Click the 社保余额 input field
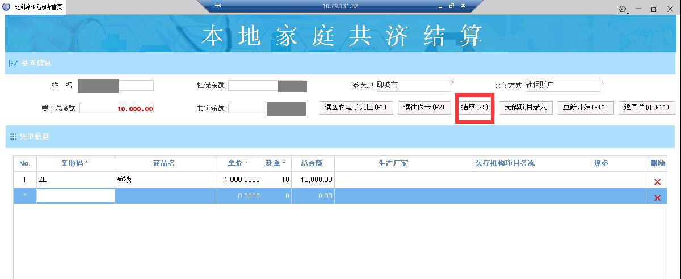Image resolution: width=681 pixels, height=279 pixels. tap(267, 86)
